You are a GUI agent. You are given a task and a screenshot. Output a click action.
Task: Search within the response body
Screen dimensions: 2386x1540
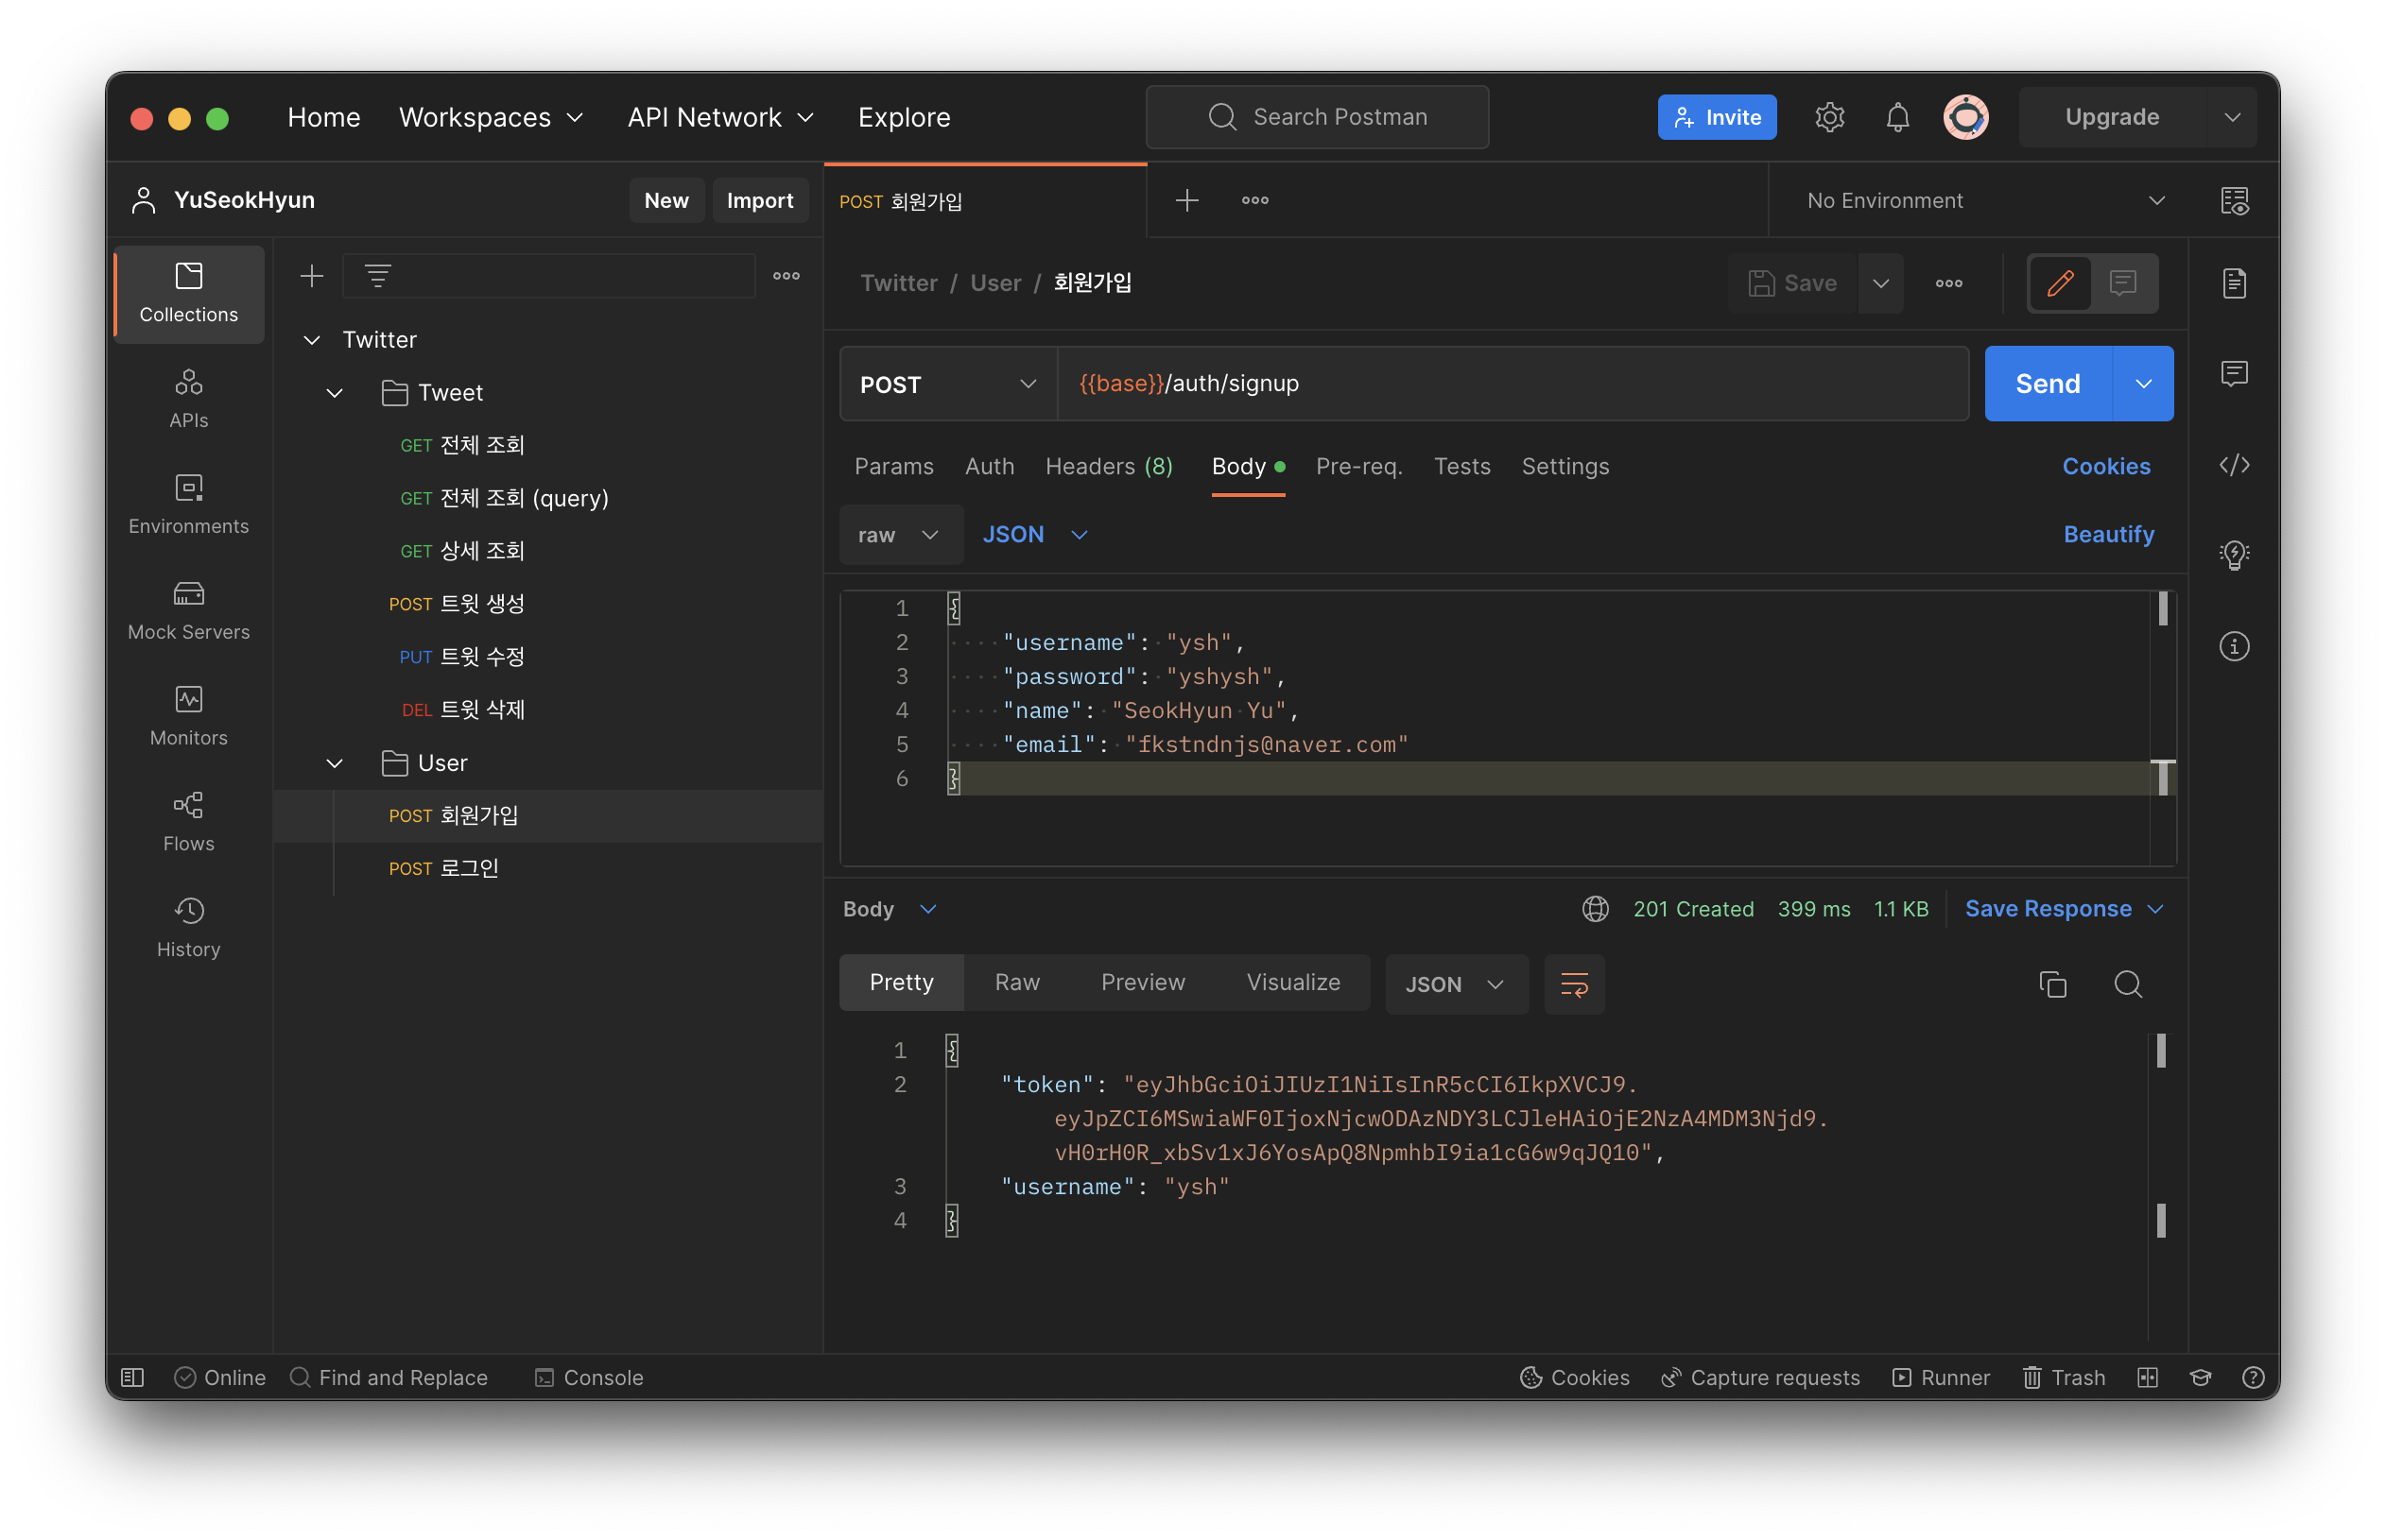tap(2128, 984)
